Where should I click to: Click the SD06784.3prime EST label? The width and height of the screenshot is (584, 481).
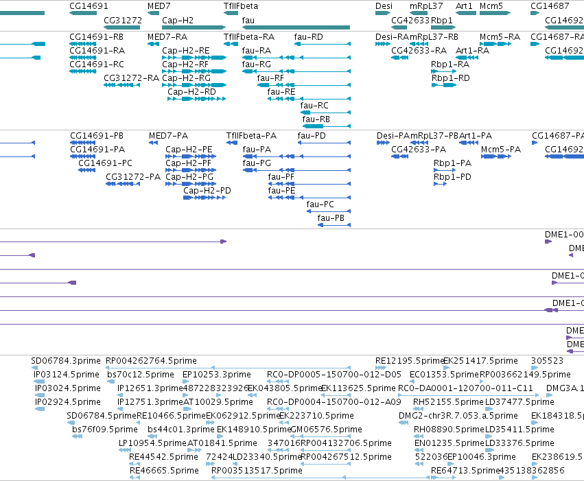click(x=66, y=361)
